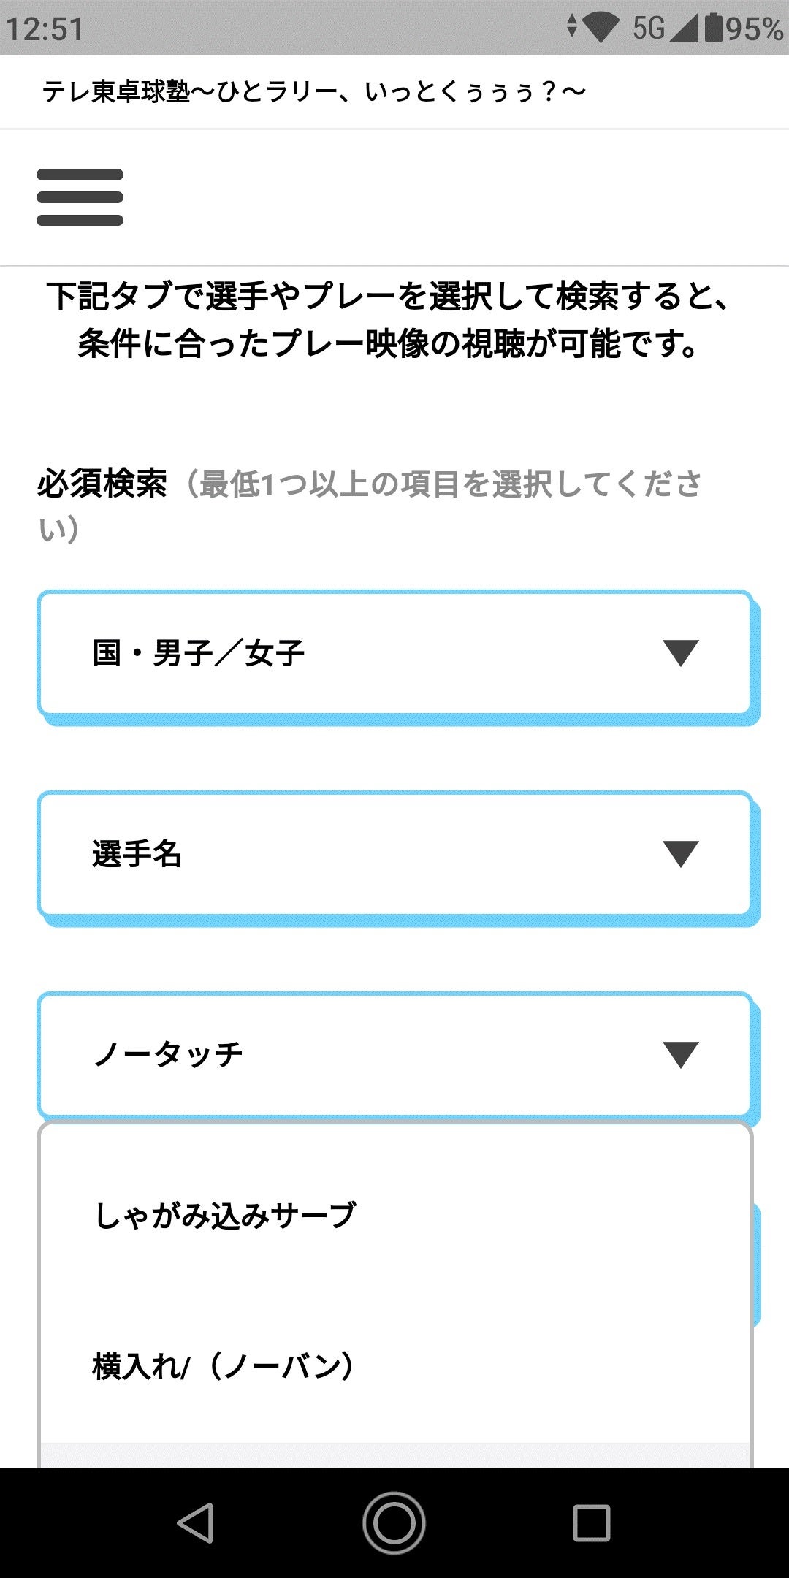The height and width of the screenshot is (1578, 789).
Task: Click the 国・男子／女子 field label
Action: (199, 652)
